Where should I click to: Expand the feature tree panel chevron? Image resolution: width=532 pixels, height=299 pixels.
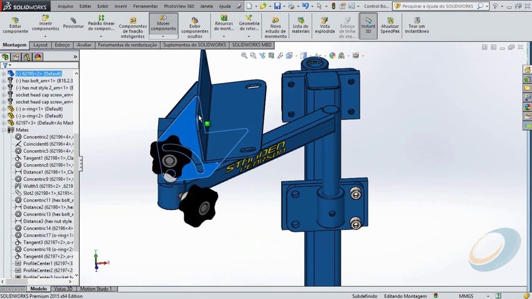(x=75, y=57)
